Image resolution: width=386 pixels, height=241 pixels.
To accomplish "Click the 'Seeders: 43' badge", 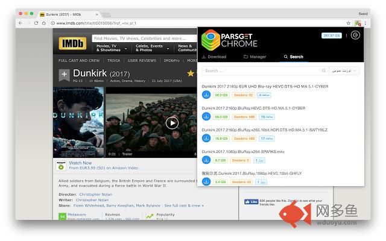I will pos(241,182).
